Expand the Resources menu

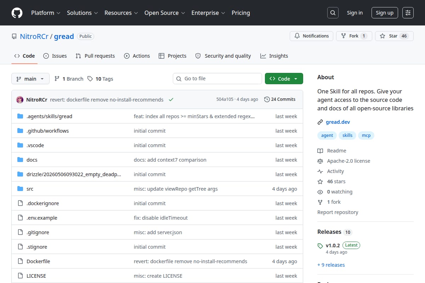coord(121,13)
